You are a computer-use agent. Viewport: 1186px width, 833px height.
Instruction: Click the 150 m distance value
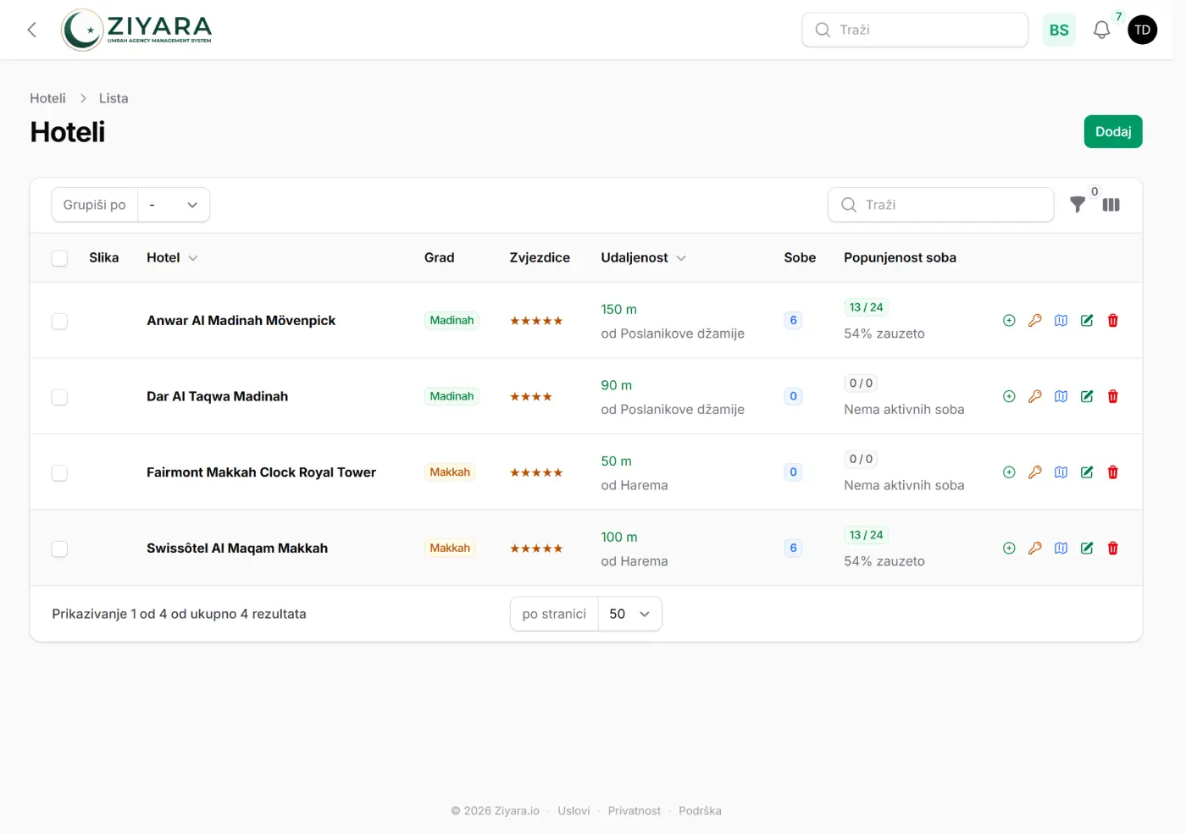(619, 310)
